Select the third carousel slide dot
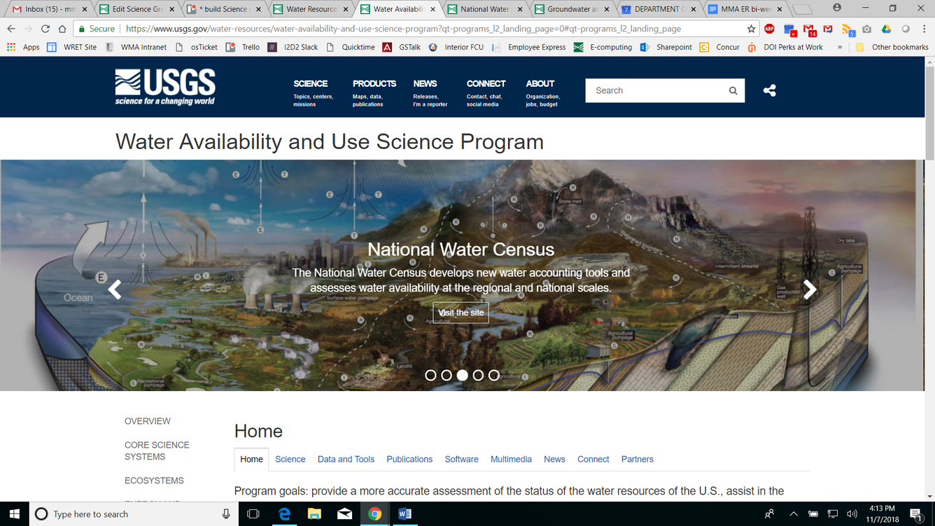This screenshot has height=526, width=935. 462,376
